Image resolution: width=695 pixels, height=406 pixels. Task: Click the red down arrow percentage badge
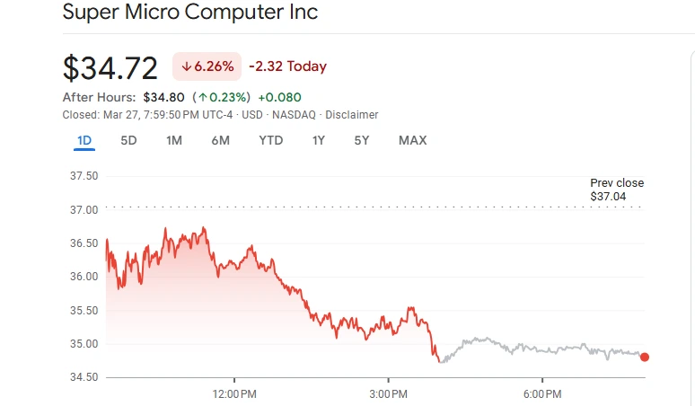click(207, 66)
